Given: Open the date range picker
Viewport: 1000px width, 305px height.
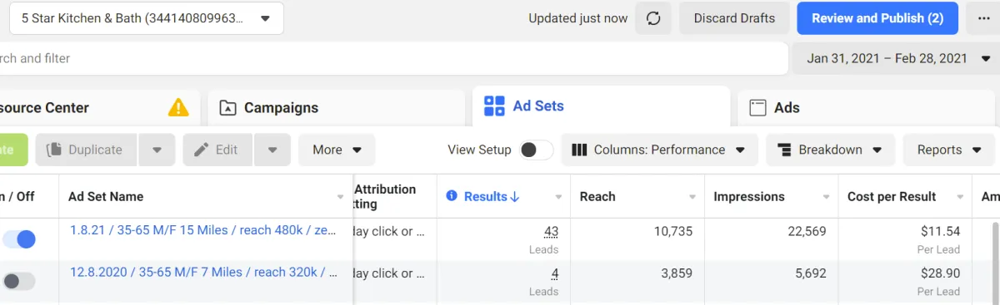Looking at the screenshot, I should pyautogui.click(x=896, y=58).
